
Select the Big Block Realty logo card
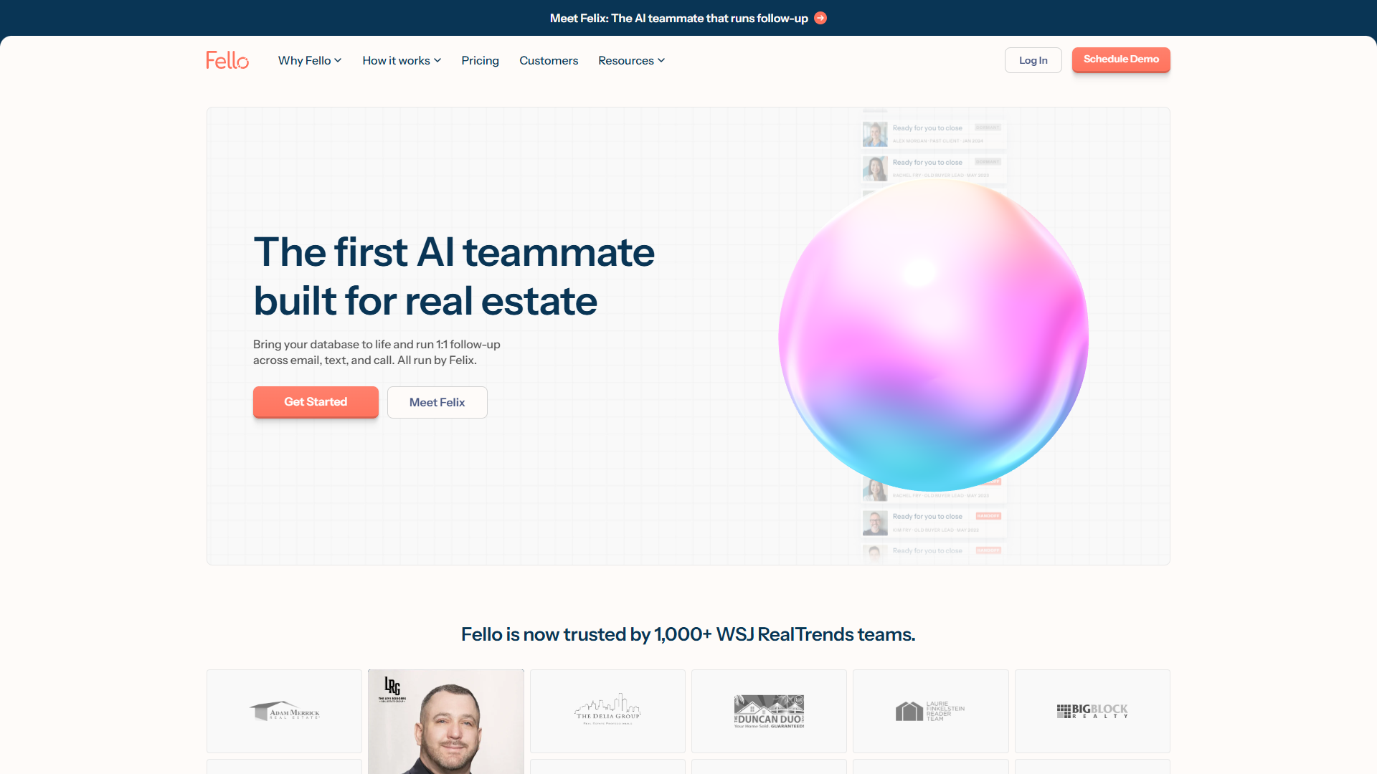pyautogui.click(x=1092, y=711)
